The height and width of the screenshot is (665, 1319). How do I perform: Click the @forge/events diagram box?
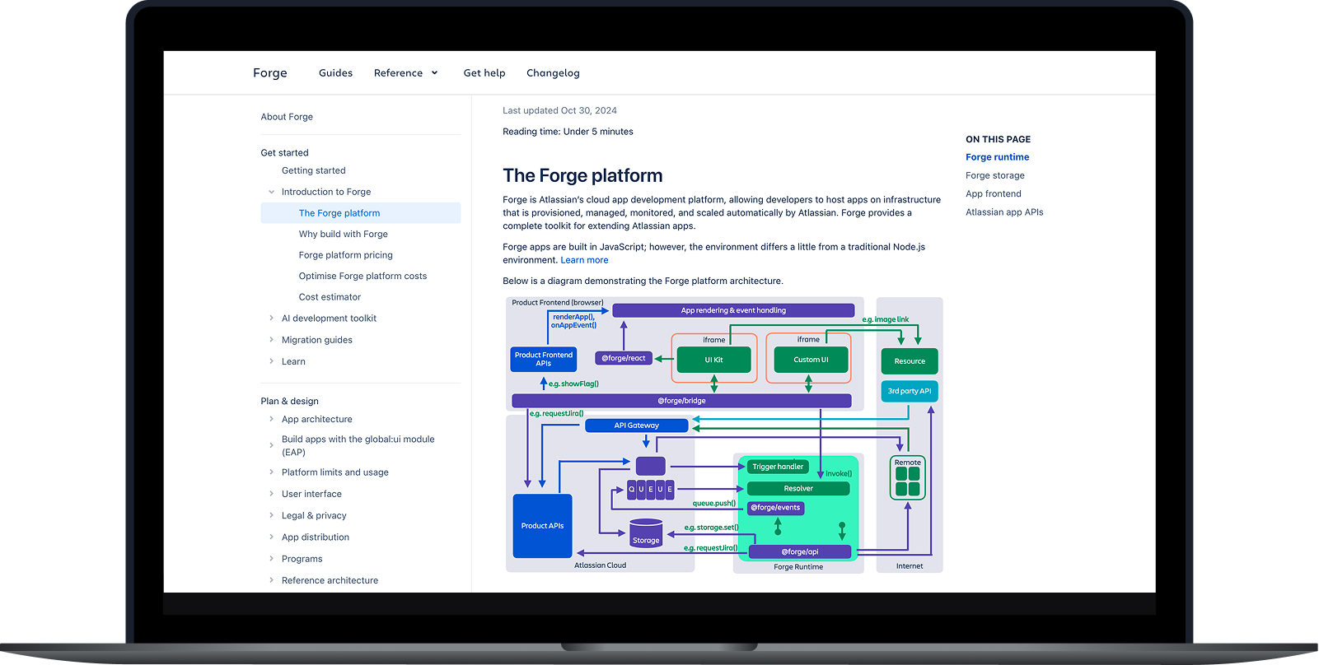pos(775,508)
